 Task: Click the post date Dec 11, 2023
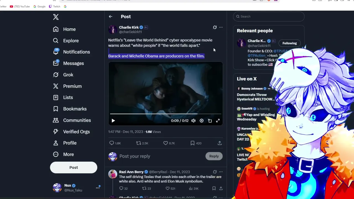point(133,132)
